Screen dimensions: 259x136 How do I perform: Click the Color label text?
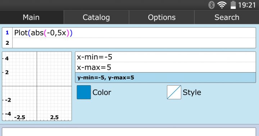point(102,92)
